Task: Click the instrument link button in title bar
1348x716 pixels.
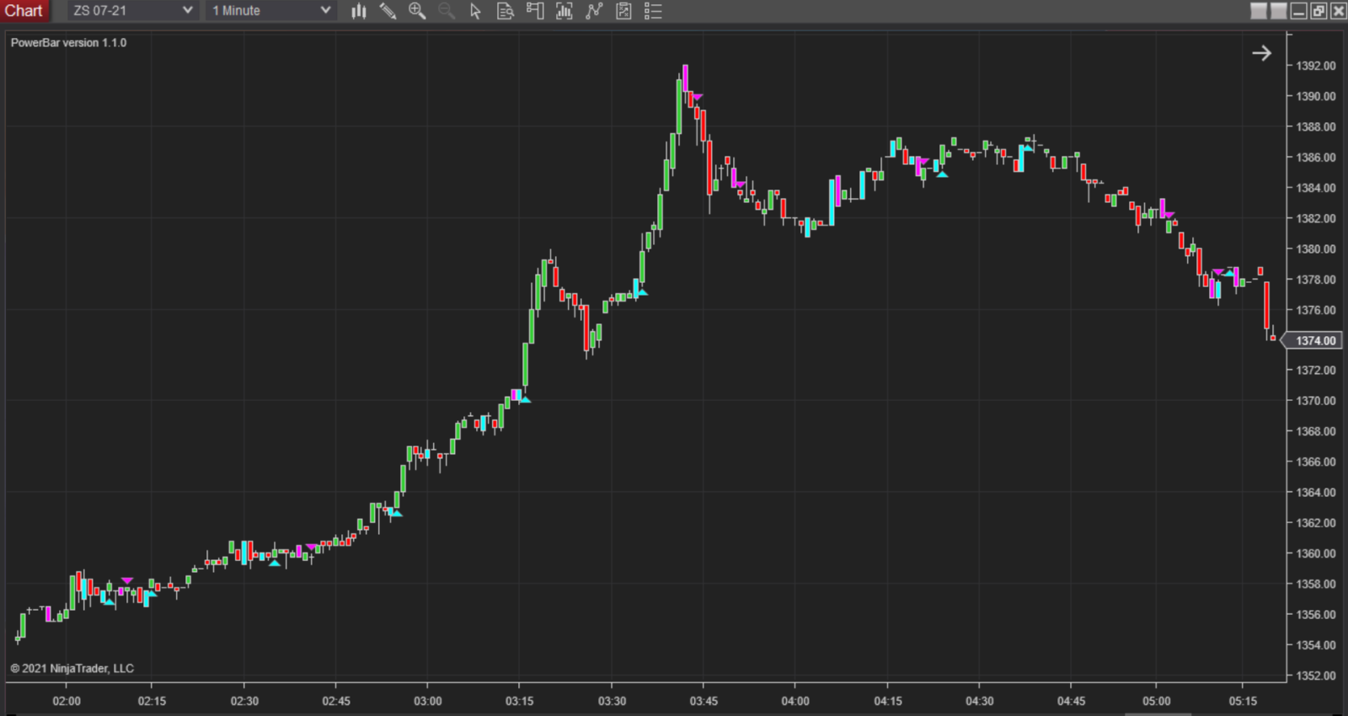Action: tap(1259, 11)
